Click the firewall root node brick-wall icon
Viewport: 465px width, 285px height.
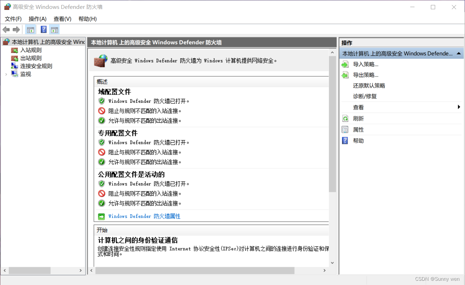[6, 42]
